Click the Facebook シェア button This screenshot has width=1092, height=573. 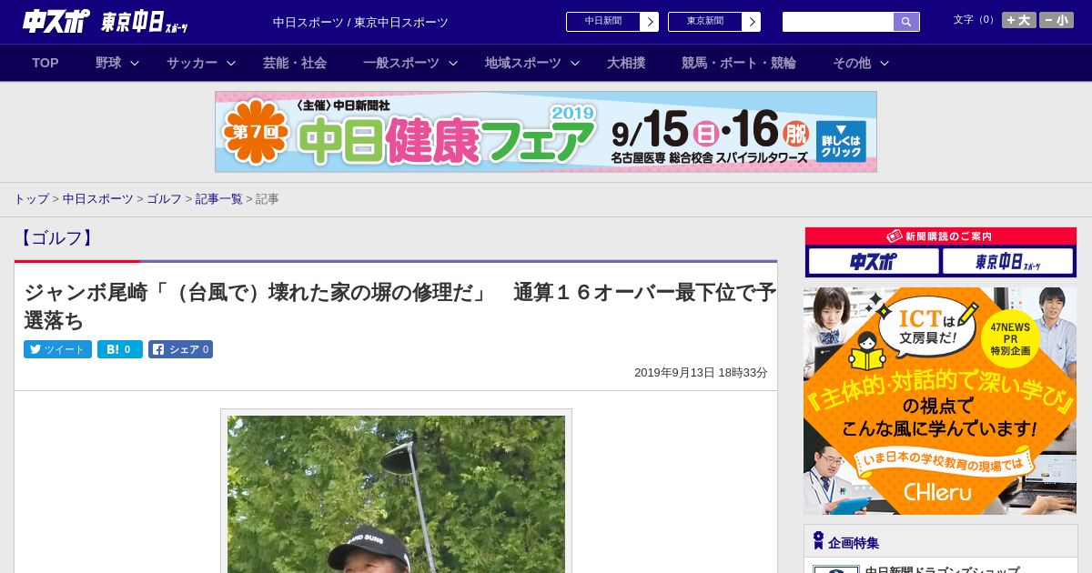tap(180, 349)
